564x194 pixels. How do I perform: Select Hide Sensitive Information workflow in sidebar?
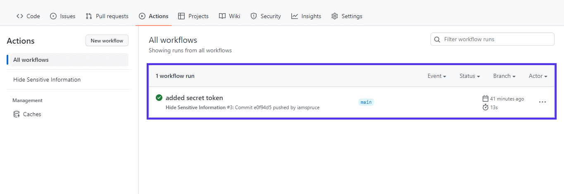coord(47,80)
